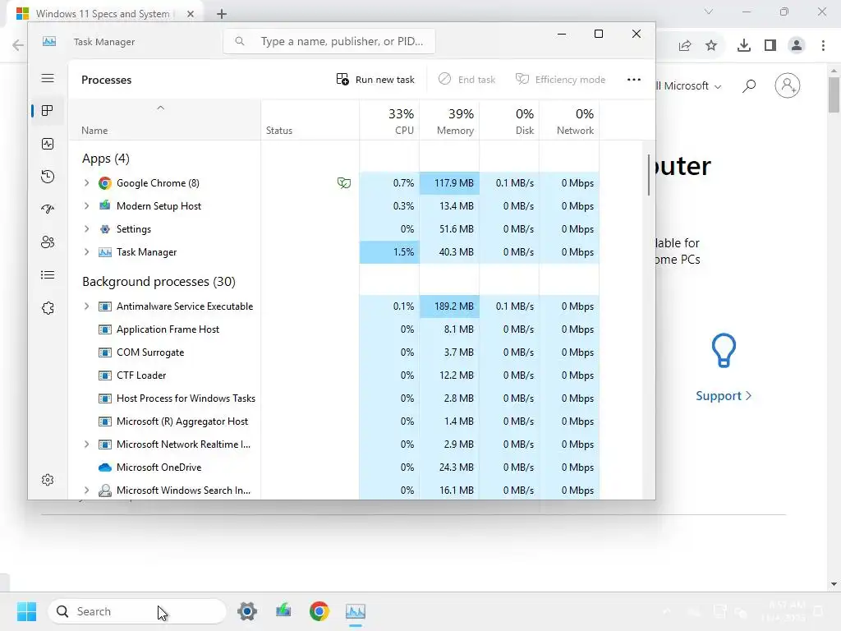Expand the Antimalware Service Executable process
The width and height of the screenshot is (841, 631).
point(86,306)
